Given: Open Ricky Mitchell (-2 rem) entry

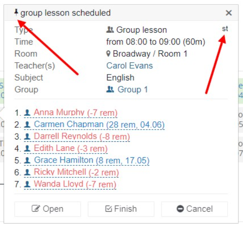Looking at the screenshot, I should pos(76,172).
